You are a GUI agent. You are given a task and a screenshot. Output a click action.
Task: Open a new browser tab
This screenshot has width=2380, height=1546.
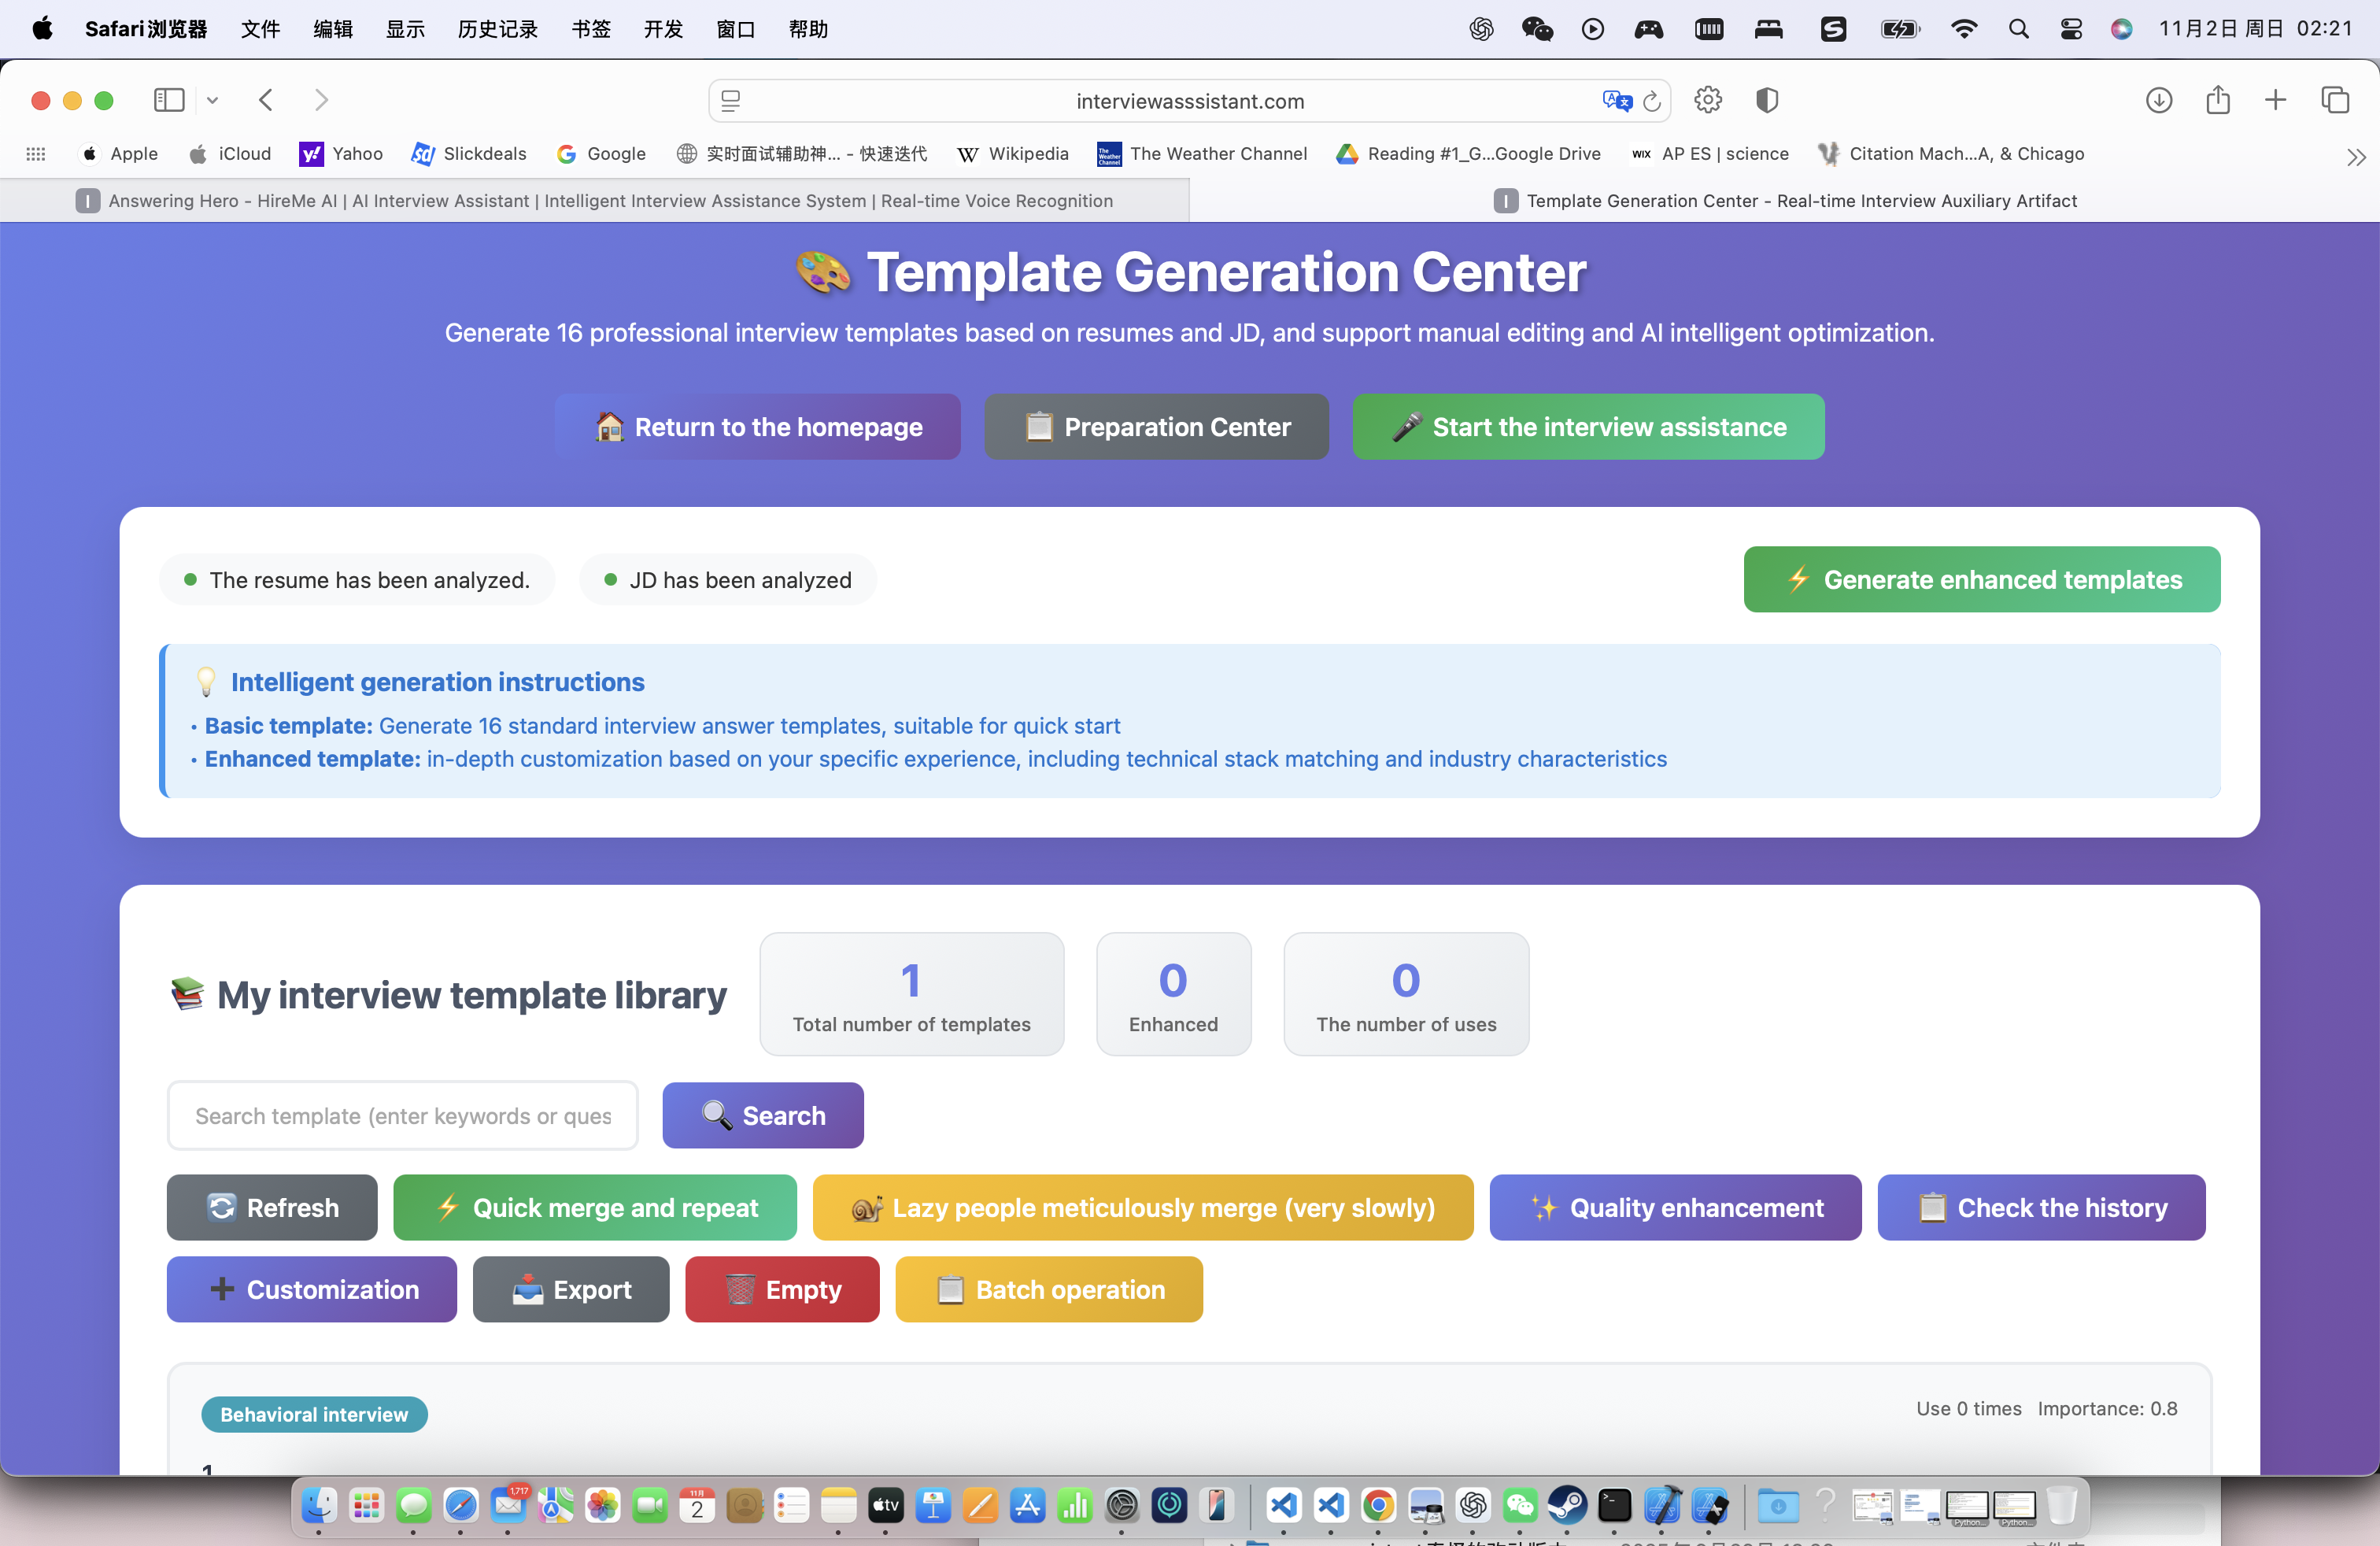coord(2275,100)
